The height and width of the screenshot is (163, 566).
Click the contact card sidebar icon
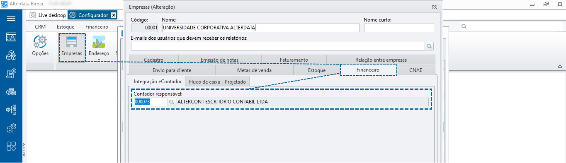11,37
